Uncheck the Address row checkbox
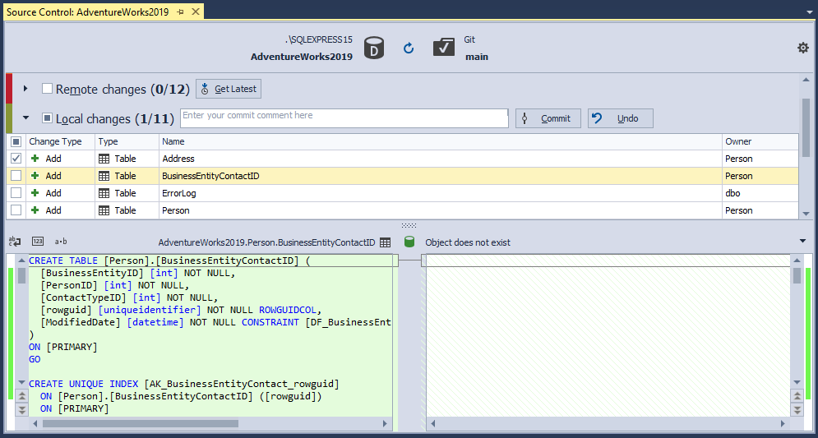 click(x=16, y=159)
